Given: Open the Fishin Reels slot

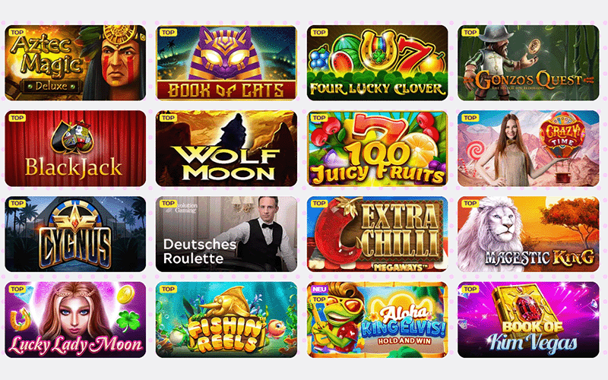Looking at the screenshot, I should click(226, 319).
